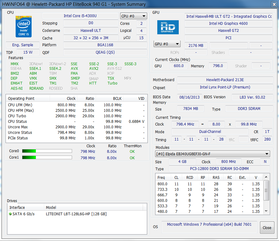Click the memory timings scrollbar down arrow
This screenshot has height=241, width=279.
click(x=266, y=211)
